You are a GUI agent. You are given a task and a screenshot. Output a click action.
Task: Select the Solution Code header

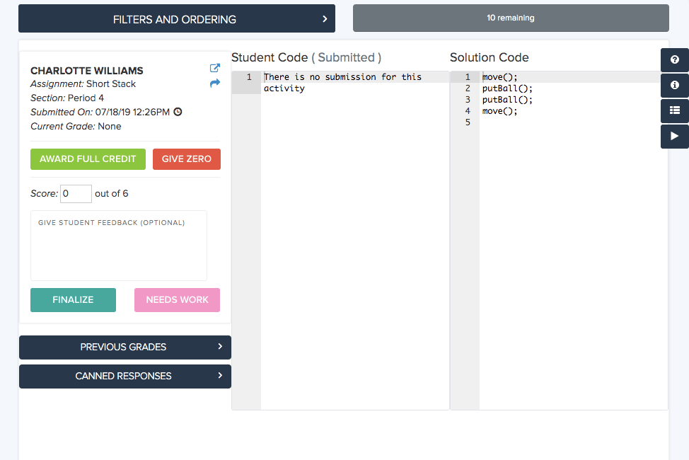tap(489, 57)
